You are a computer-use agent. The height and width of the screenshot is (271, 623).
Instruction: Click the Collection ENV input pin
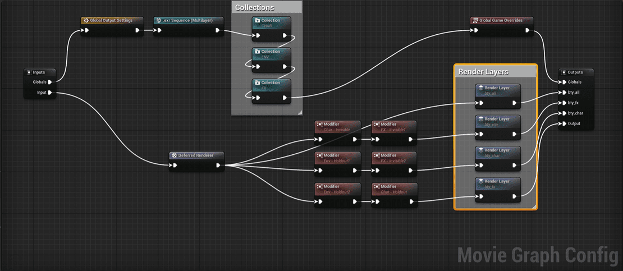point(258,66)
